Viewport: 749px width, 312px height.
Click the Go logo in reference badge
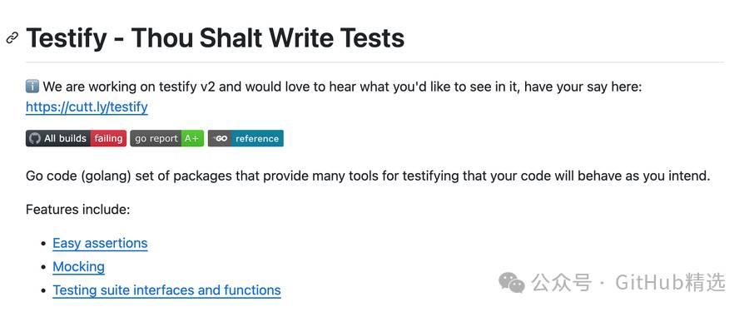[x=220, y=139]
